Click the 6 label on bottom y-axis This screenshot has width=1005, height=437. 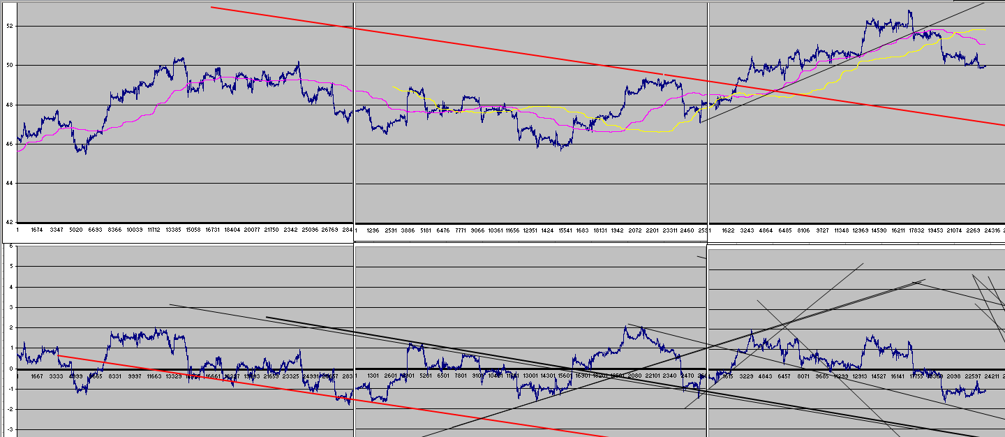tap(12, 246)
